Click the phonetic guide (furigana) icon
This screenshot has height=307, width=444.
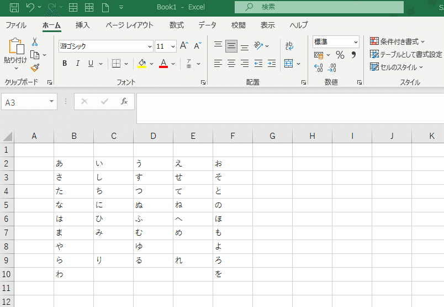[x=189, y=64]
